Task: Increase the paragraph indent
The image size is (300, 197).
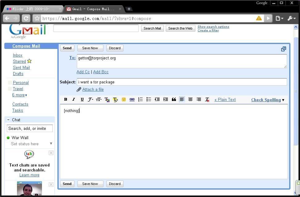Action: 165,99
